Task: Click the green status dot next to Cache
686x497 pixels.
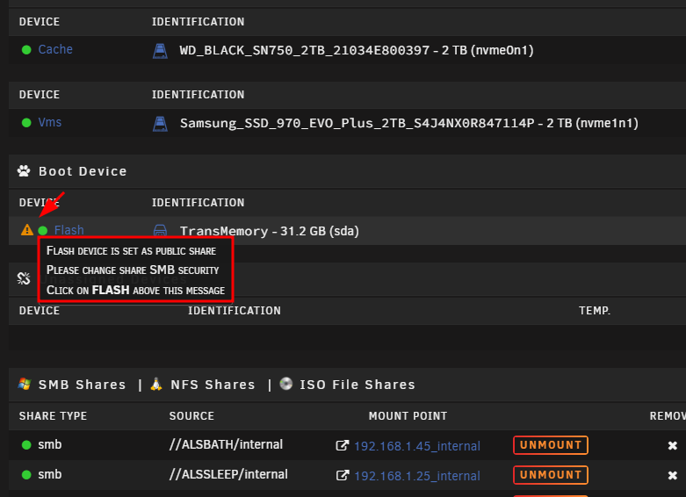Action: click(26, 50)
